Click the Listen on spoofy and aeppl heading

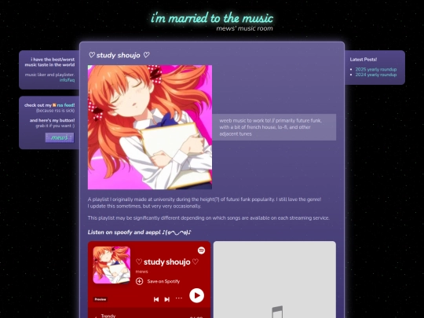[x=140, y=232]
